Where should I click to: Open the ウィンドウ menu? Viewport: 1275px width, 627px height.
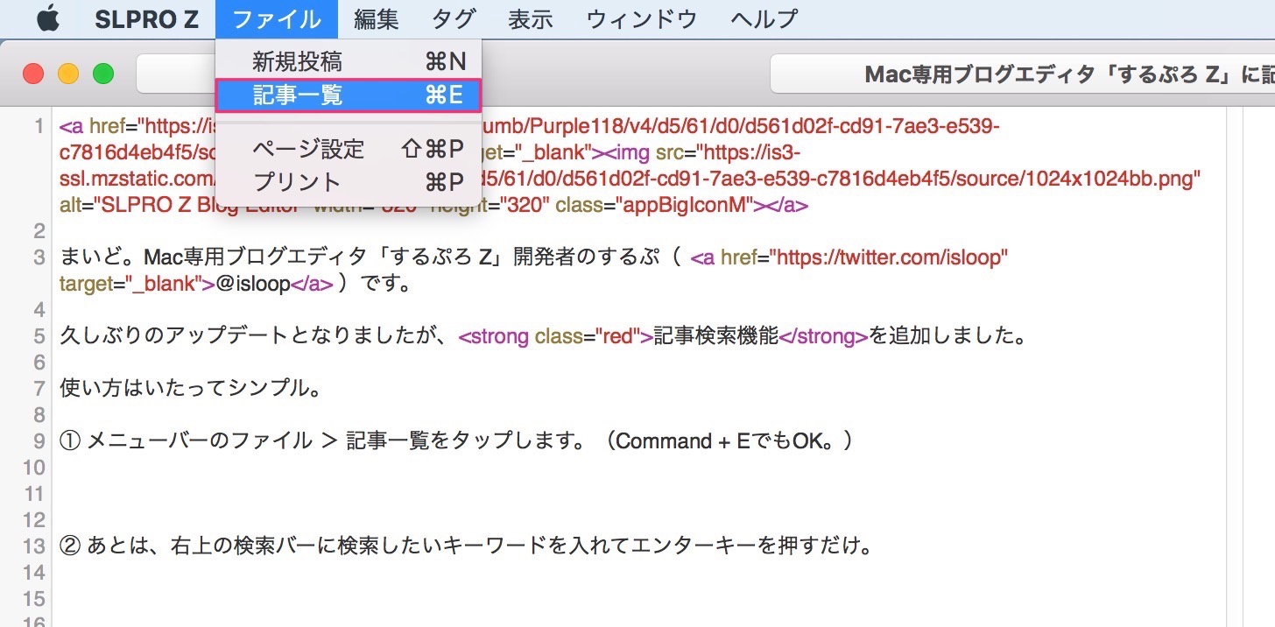click(642, 18)
